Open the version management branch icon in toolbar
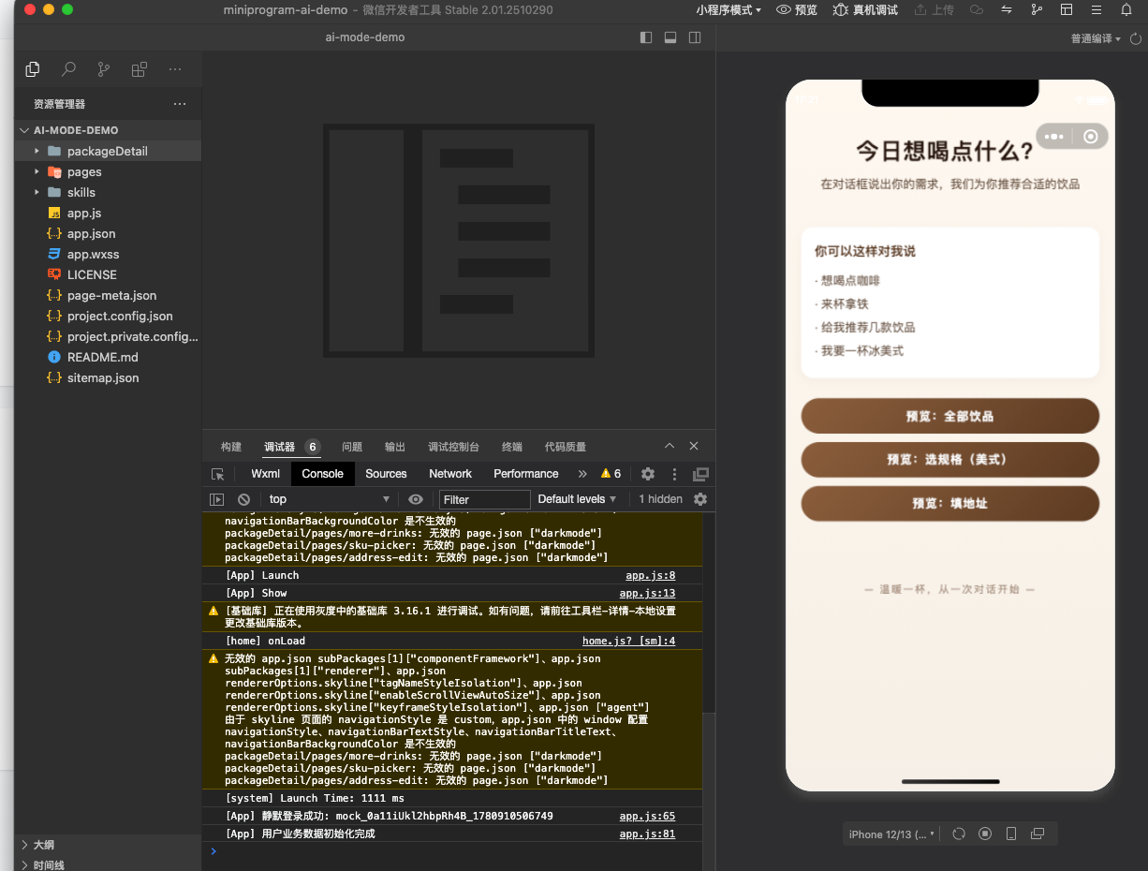1148x871 pixels. pyautogui.click(x=1037, y=9)
